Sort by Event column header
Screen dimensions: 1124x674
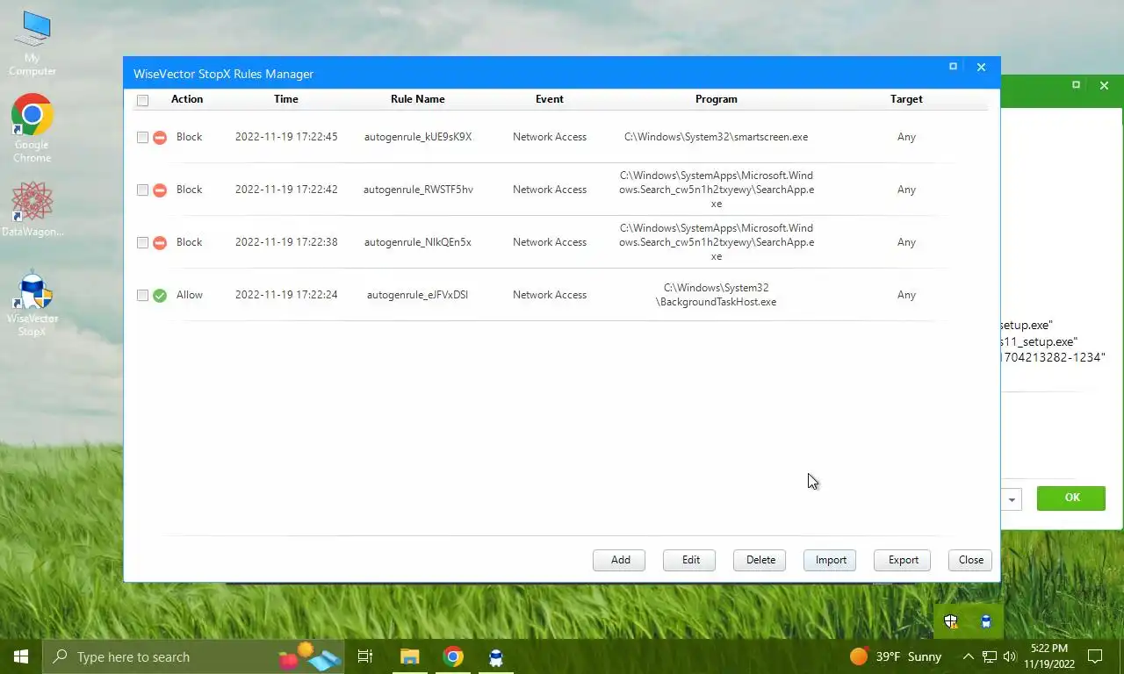550,99
